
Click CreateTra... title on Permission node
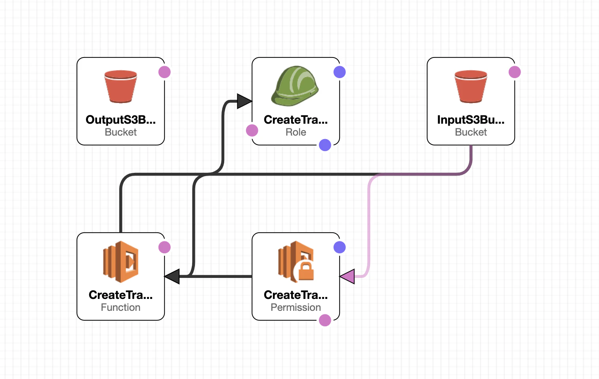coord(296,295)
